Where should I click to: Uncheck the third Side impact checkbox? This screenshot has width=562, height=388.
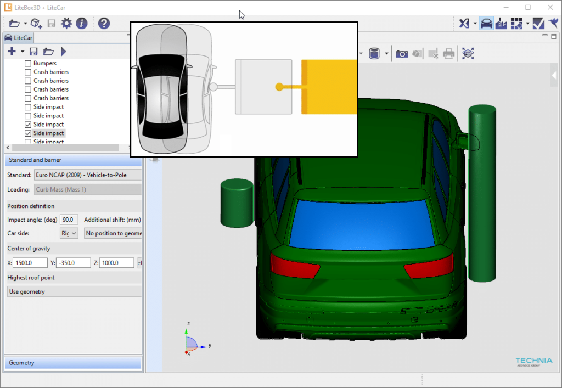(28, 125)
